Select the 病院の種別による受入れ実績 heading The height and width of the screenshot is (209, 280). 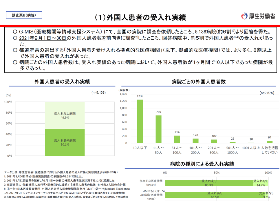coord(202,164)
